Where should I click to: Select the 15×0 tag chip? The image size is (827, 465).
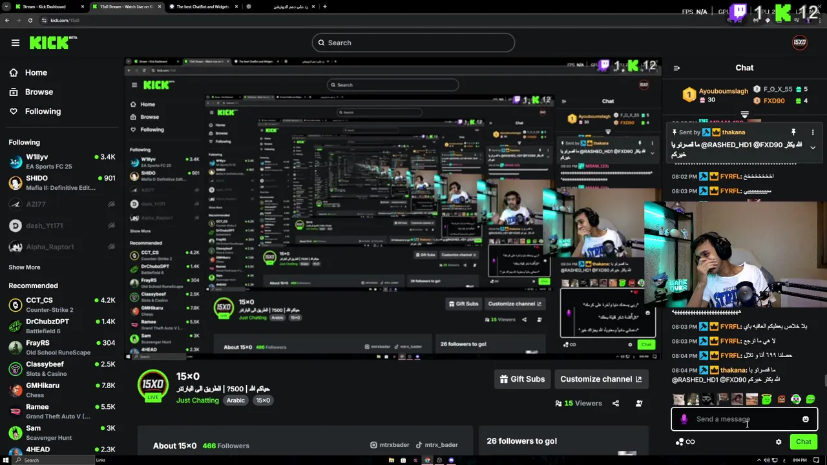click(263, 400)
